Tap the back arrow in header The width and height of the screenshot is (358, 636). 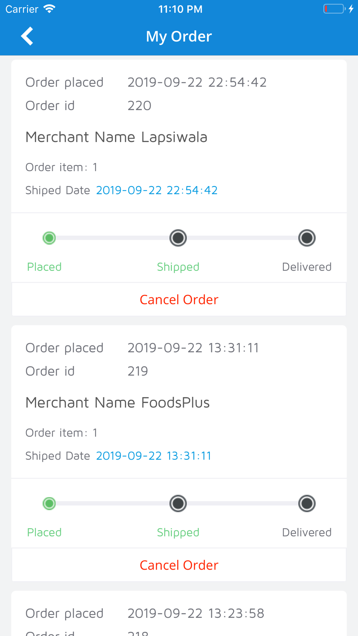[27, 36]
